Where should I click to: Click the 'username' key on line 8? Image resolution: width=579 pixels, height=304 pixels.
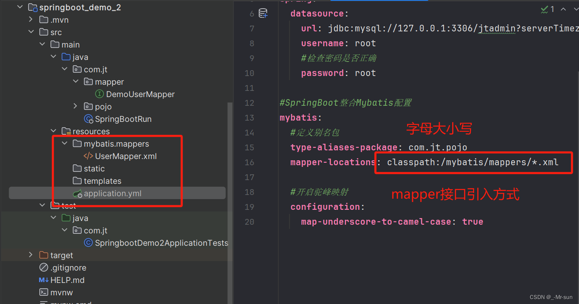click(x=323, y=43)
